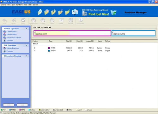Click the Label toolbar icon
158x114 pixels.
pyautogui.click(x=61, y=20)
